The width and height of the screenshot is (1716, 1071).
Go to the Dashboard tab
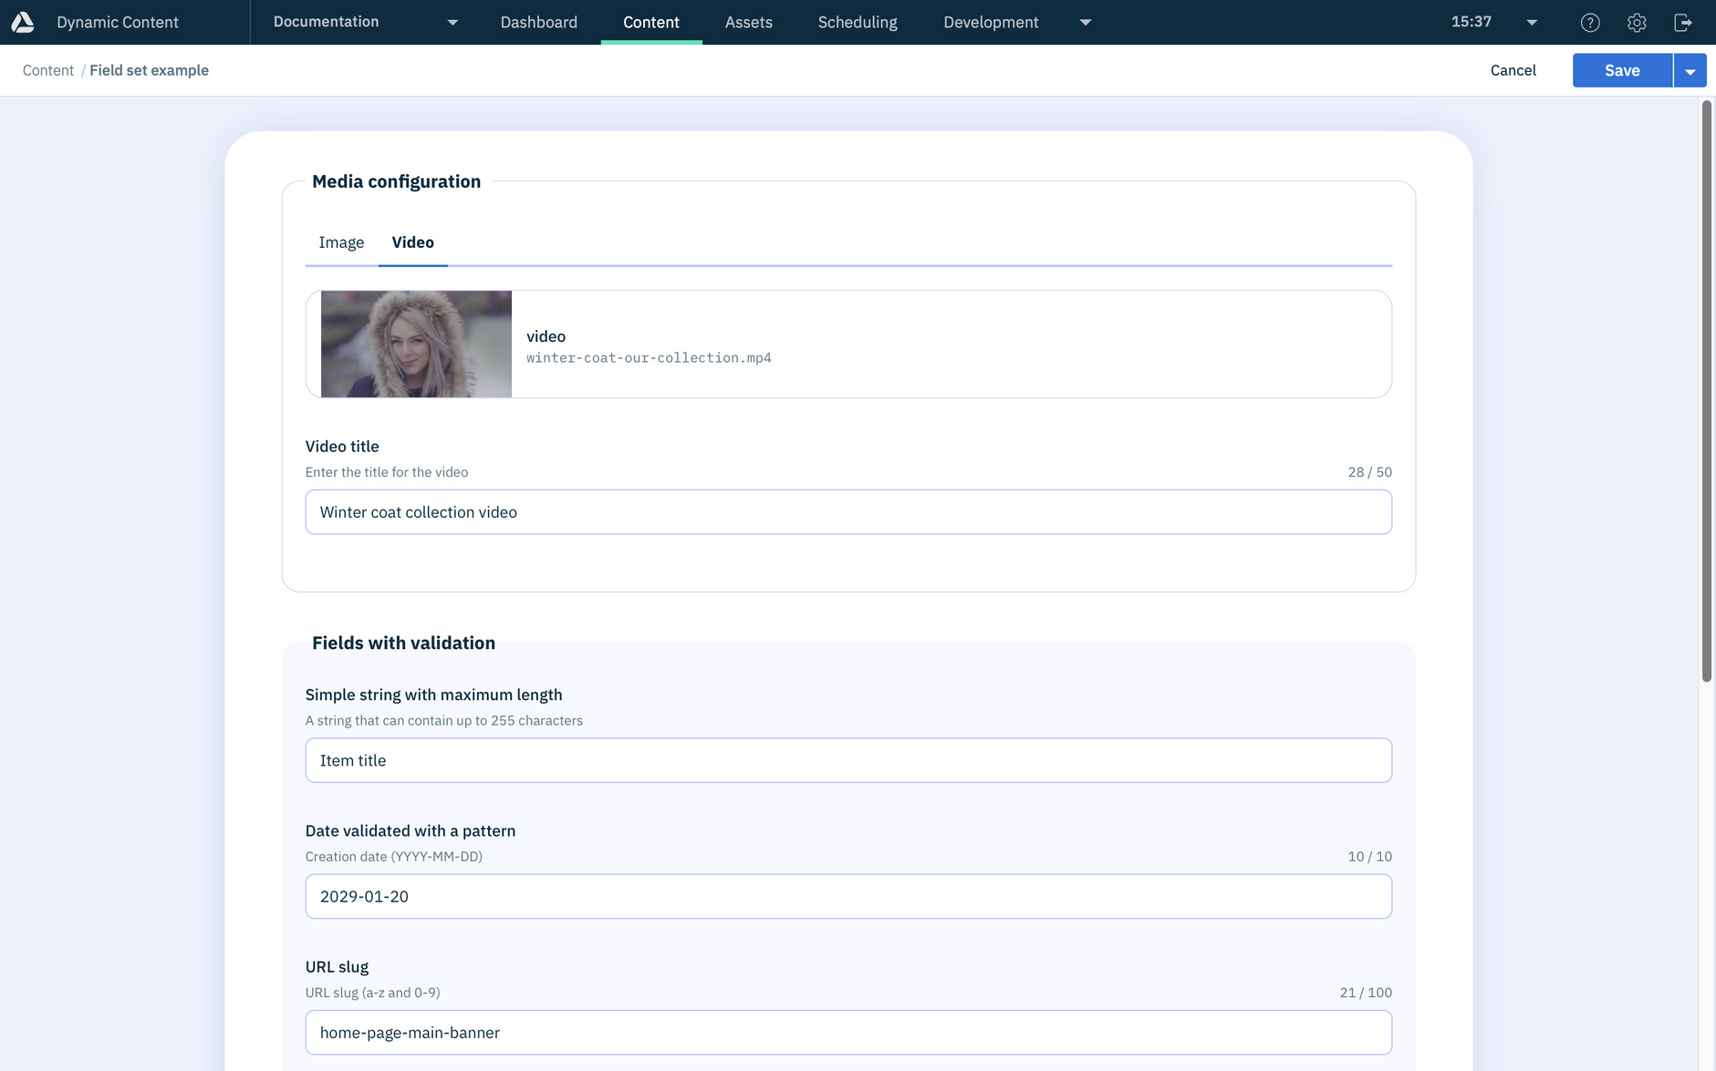pos(538,22)
